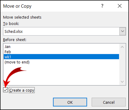Viewport: 129px width, 110px height.
Task: Click the Before sheet label
Action: (x=15, y=40)
